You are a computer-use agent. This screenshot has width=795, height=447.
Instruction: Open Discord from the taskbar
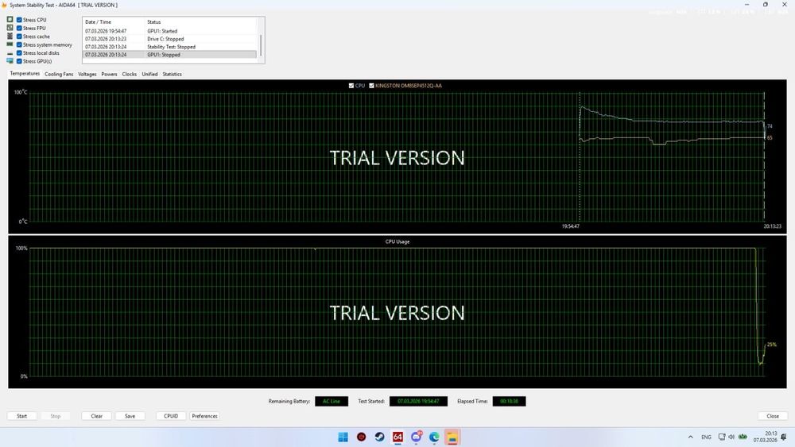(x=417, y=437)
